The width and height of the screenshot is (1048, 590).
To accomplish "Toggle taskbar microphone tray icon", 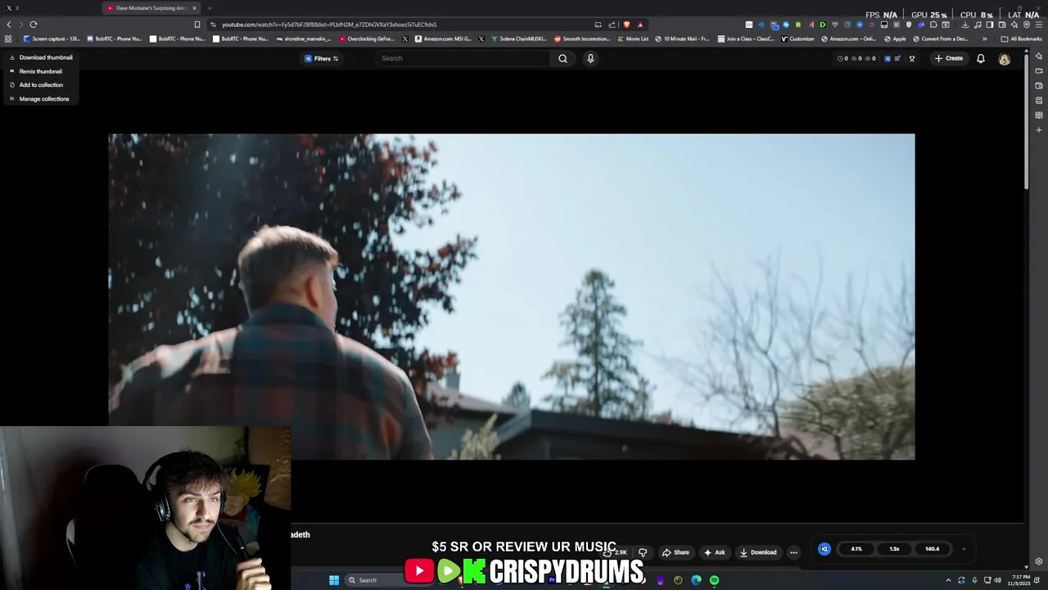I will click(974, 580).
